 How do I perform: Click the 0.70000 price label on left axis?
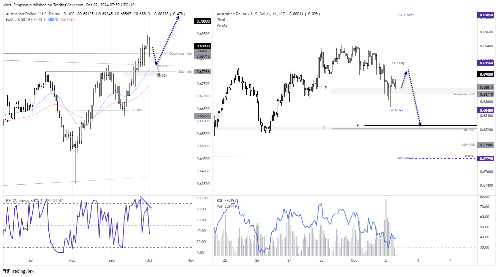[x=203, y=21]
